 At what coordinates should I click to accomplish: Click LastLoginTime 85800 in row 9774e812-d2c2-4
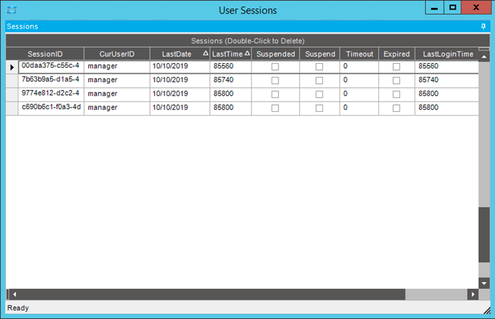[447, 95]
